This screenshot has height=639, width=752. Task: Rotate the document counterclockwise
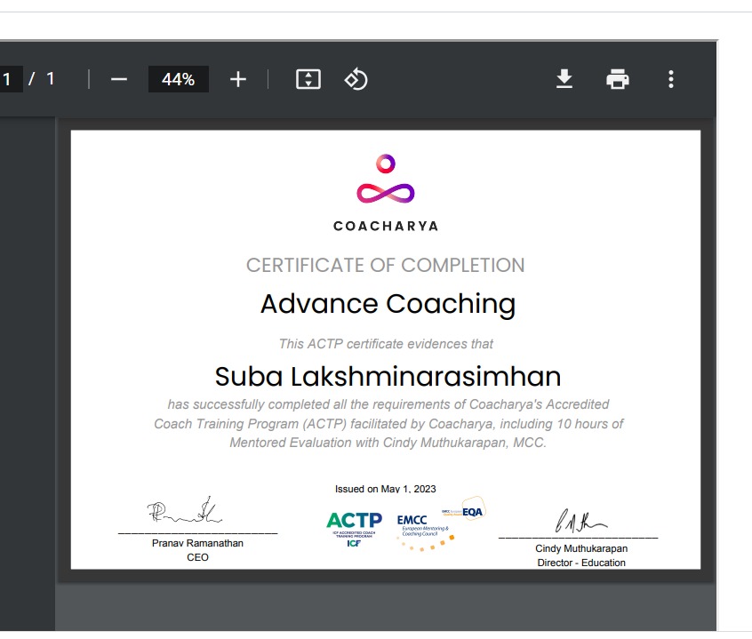point(356,79)
